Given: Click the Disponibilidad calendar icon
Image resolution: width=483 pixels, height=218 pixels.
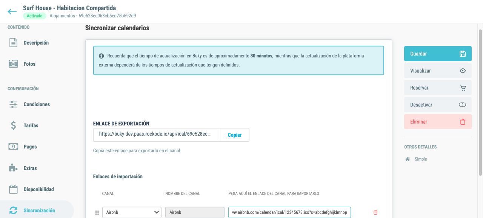Looking at the screenshot, I should [13, 189].
